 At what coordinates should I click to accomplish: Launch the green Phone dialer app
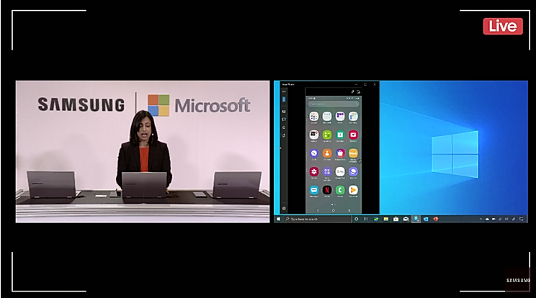pyautogui.click(x=340, y=190)
